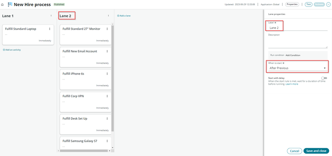Viewport: 332px width, 156px height.
Task: Click the Label input field
Action: point(298,28)
